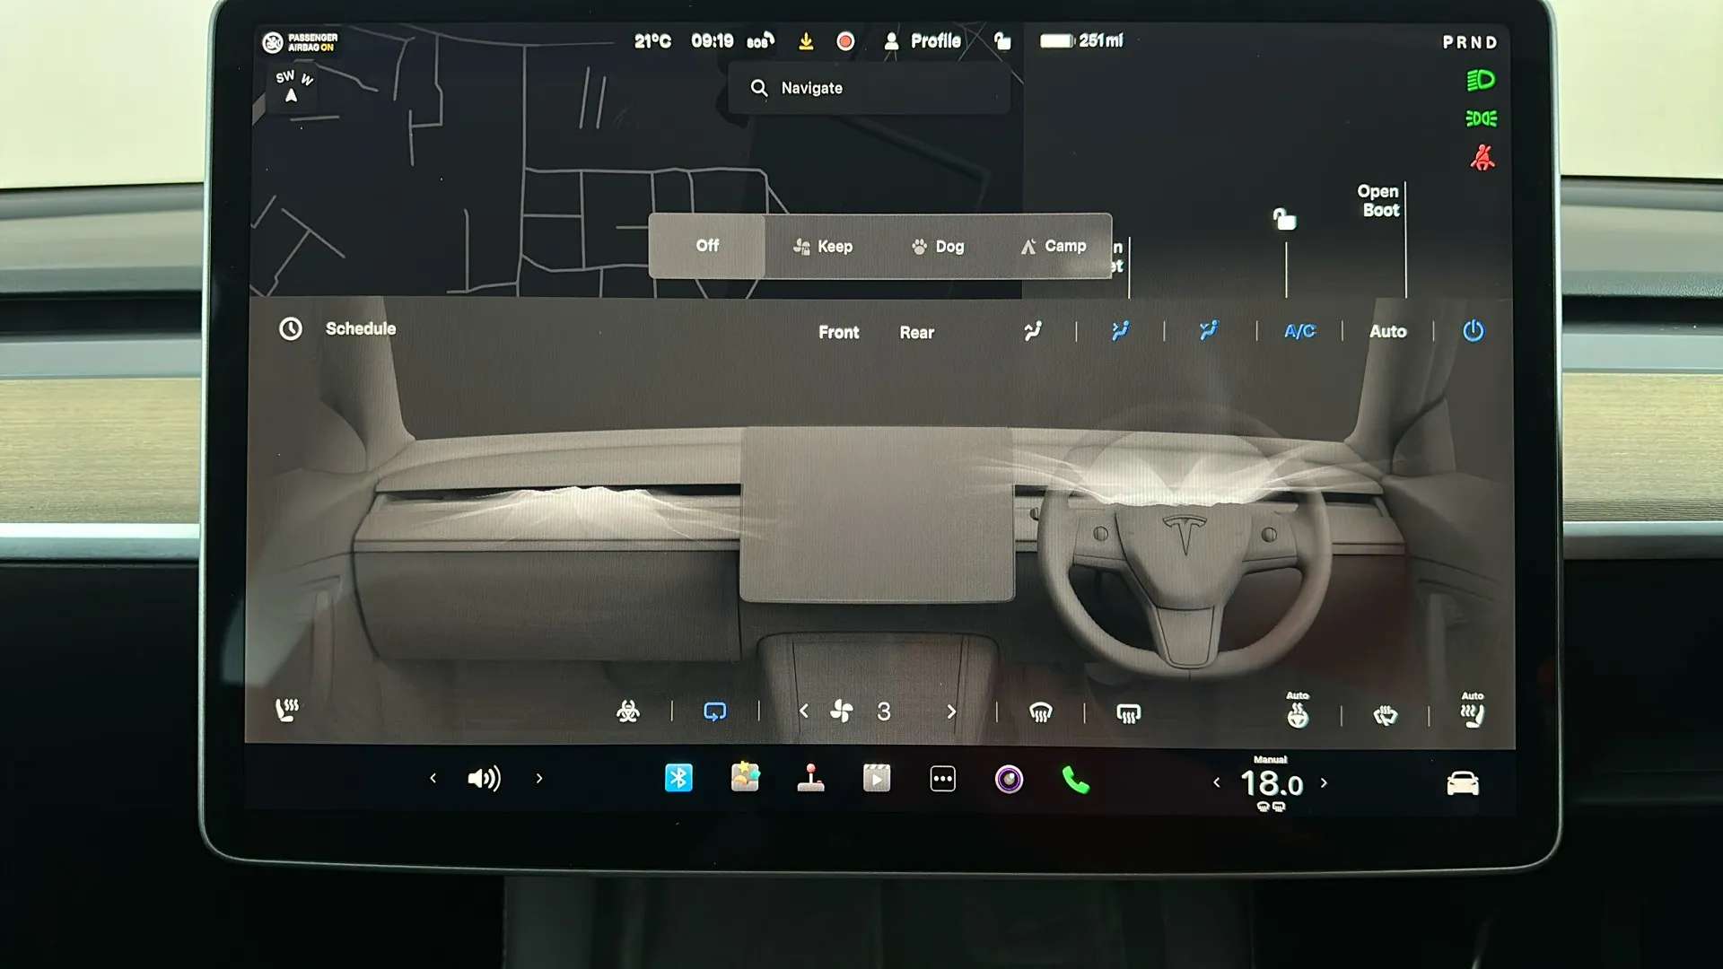
Task: Open the Camera app in the dock
Action: (1009, 779)
